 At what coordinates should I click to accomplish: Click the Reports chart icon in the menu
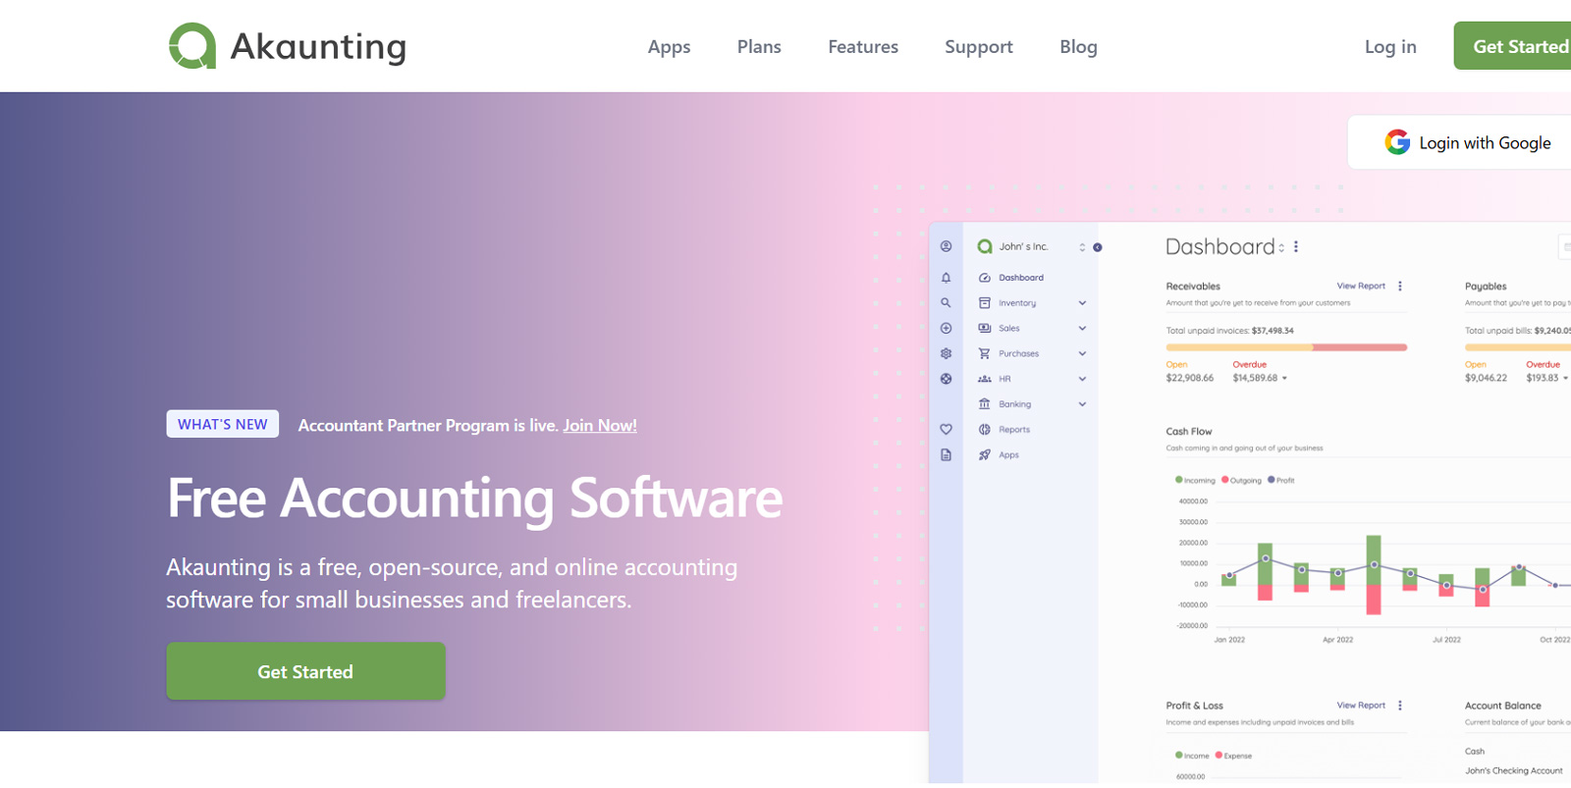[984, 430]
